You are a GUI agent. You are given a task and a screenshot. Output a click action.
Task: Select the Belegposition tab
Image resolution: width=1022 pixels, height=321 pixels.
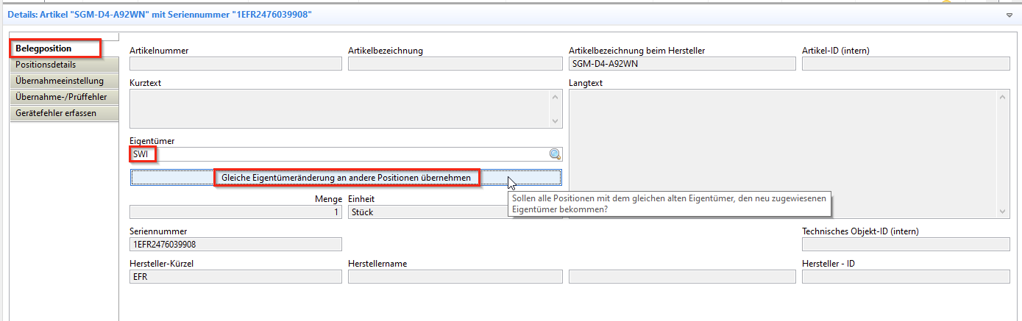click(x=44, y=48)
